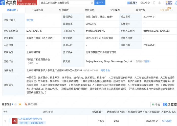Open 仁东控股 related product link
Viewport: 177px width, 126px height.
coord(167,121)
